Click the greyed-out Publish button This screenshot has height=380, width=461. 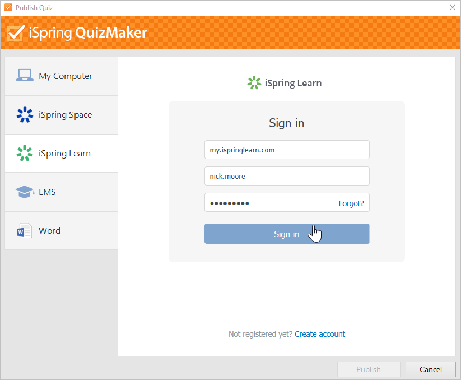(x=368, y=369)
